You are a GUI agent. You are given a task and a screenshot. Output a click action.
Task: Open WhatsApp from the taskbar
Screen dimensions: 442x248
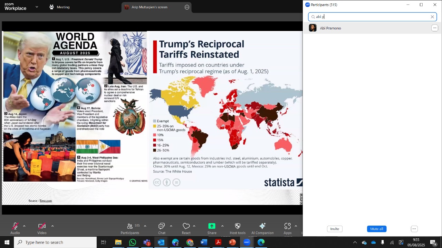pyautogui.click(x=133, y=242)
